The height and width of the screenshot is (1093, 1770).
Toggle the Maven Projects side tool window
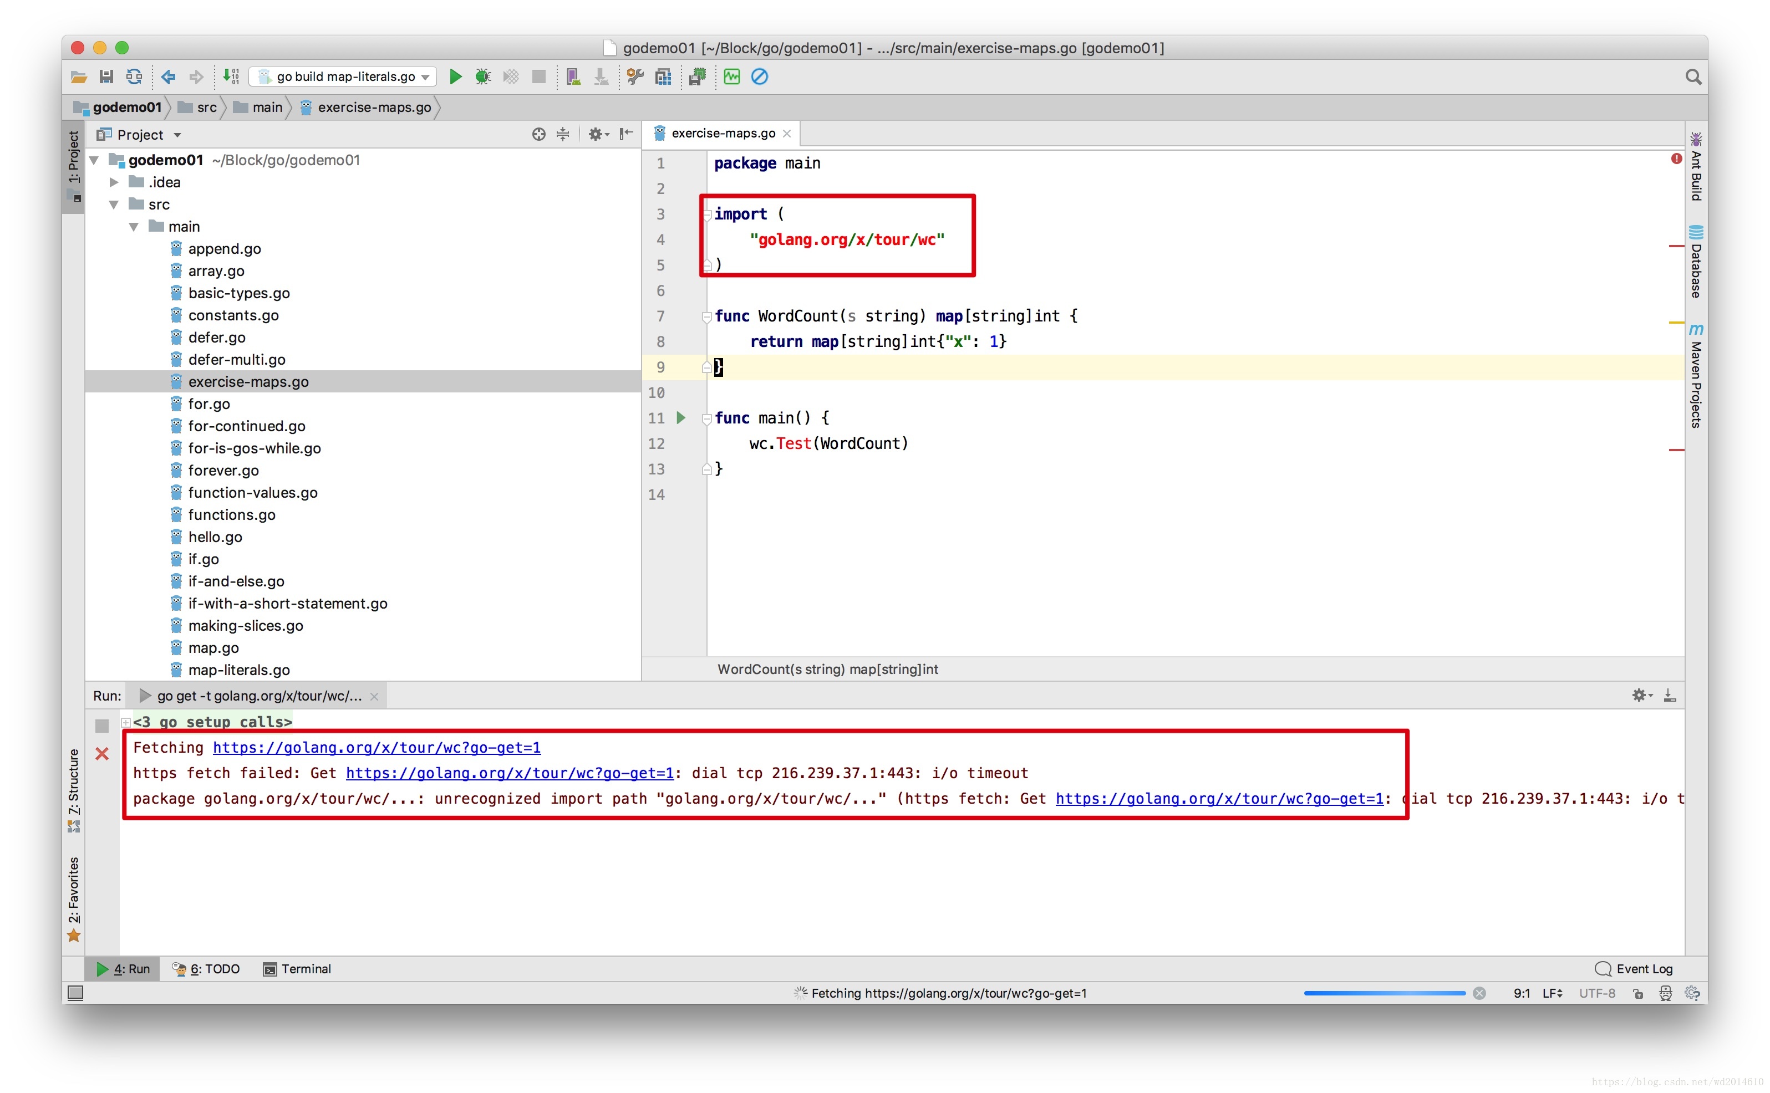[1696, 376]
